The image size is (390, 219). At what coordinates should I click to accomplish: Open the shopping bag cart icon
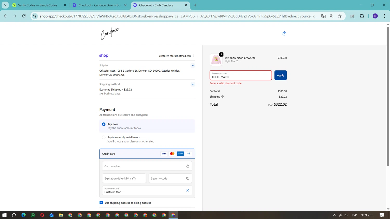284,33
